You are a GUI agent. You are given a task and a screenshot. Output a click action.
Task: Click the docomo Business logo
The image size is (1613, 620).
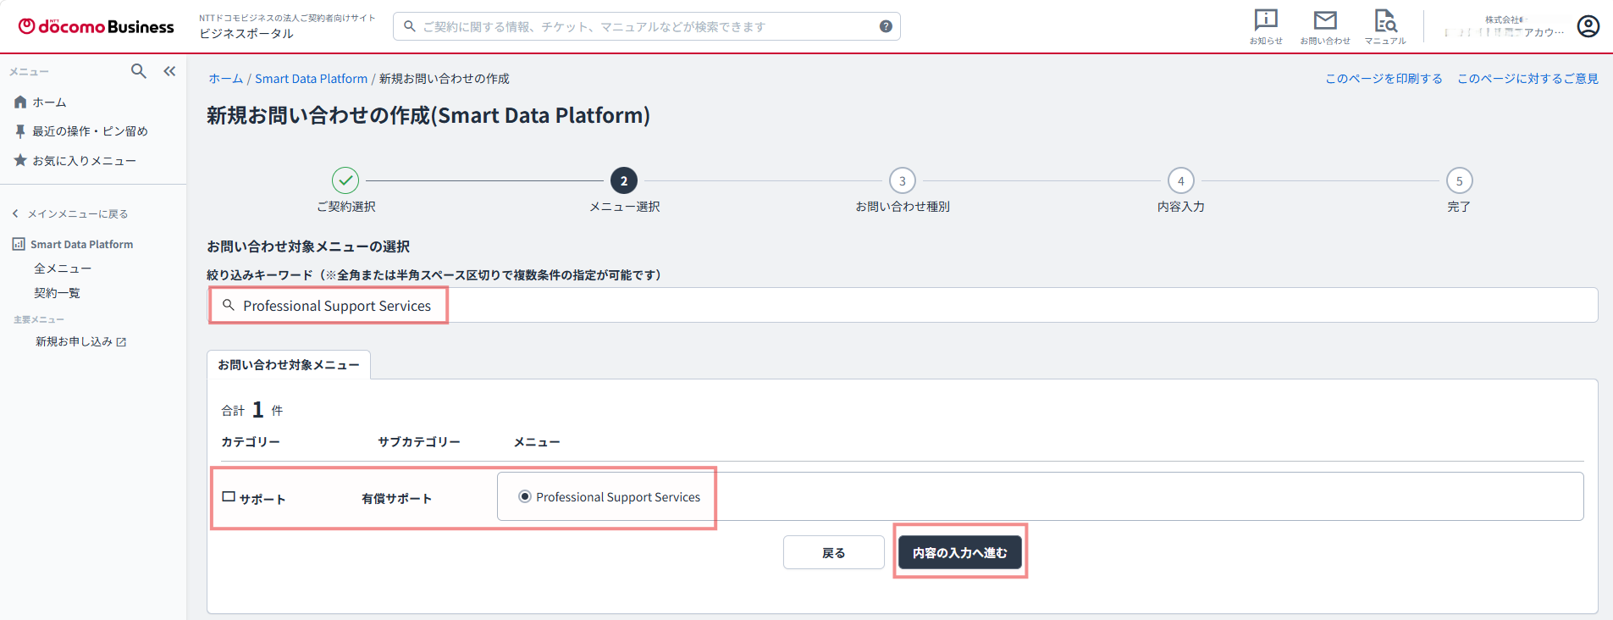(x=97, y=26)
